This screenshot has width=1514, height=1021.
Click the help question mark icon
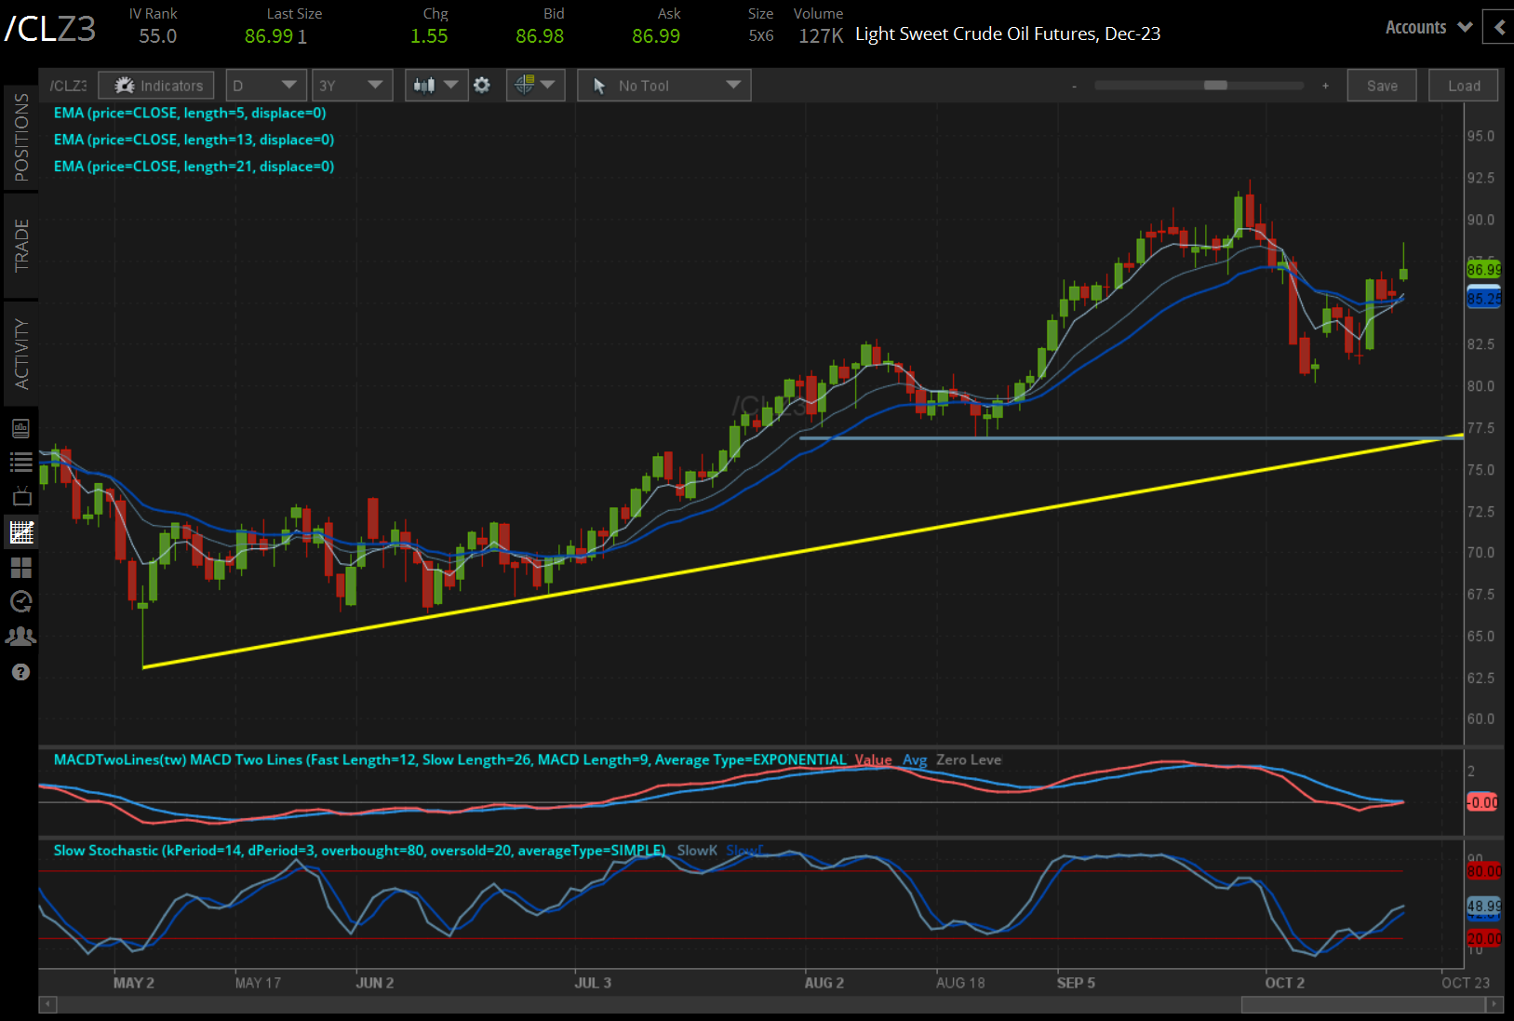click(x=20, y=672)
